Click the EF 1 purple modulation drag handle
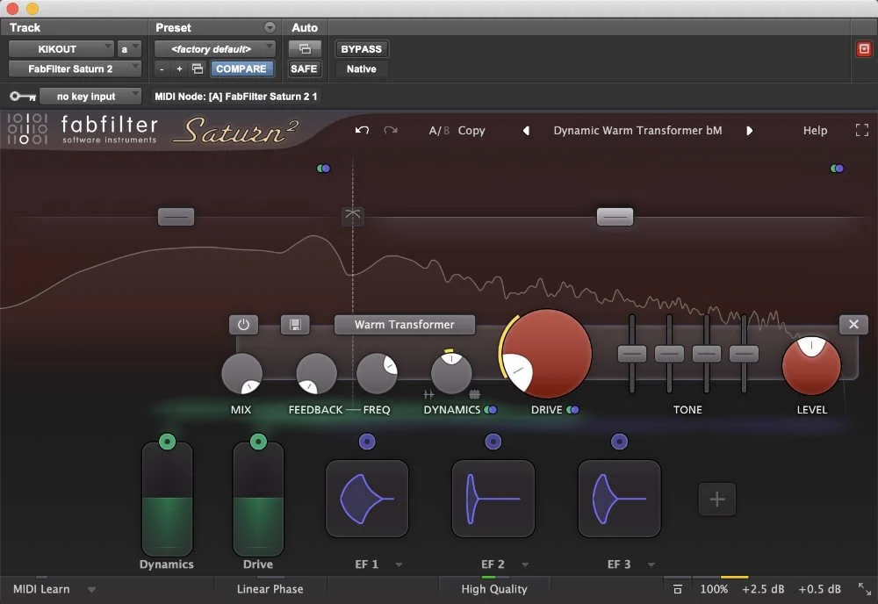Screen dimensions: 878x604 point(367,442)
